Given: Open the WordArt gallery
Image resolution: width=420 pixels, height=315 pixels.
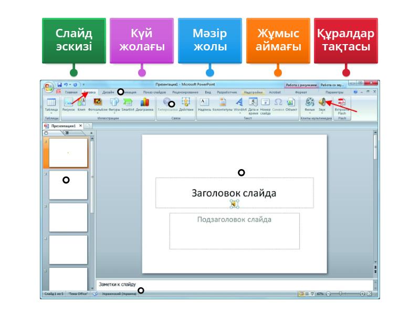Looking at the screenshot, I should (x=240, y=104).
